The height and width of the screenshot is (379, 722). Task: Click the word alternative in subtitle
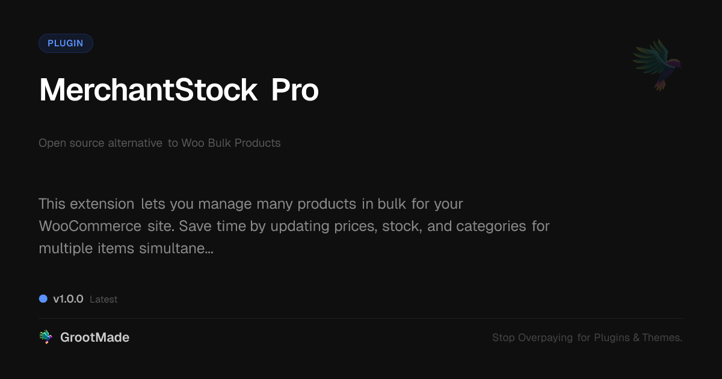(135, 143)
